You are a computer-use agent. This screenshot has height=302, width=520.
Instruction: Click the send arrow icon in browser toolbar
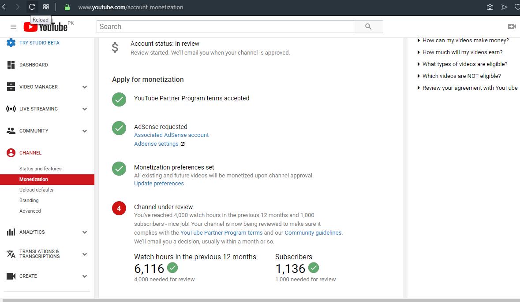[x=504, y=7]
